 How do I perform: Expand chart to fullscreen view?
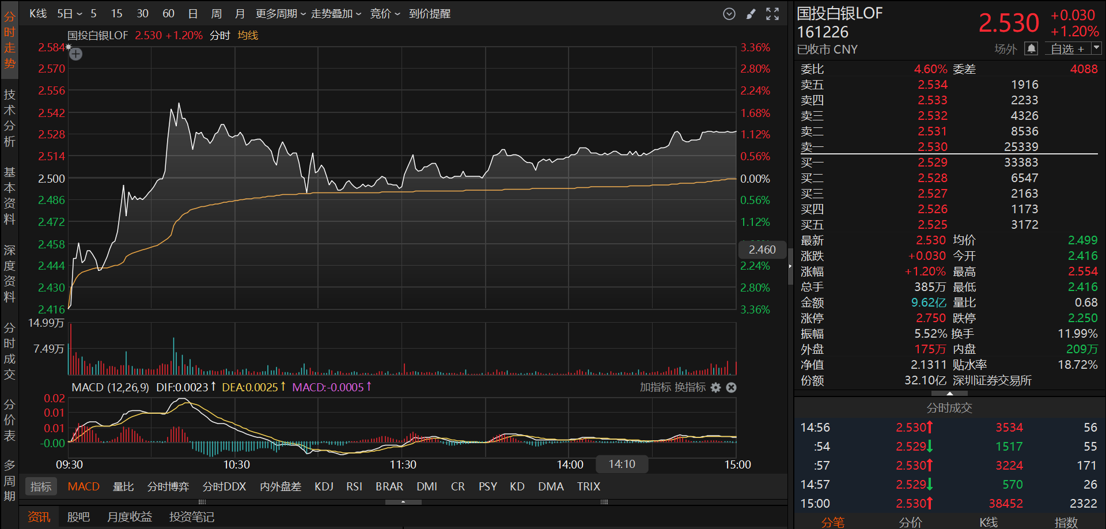pyautogui.click(x=772, y=14)
